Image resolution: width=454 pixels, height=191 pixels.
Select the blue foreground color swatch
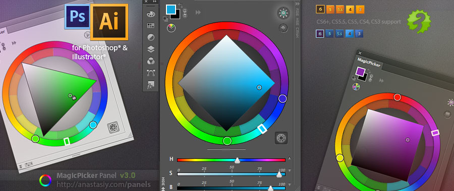pos(171,9)
